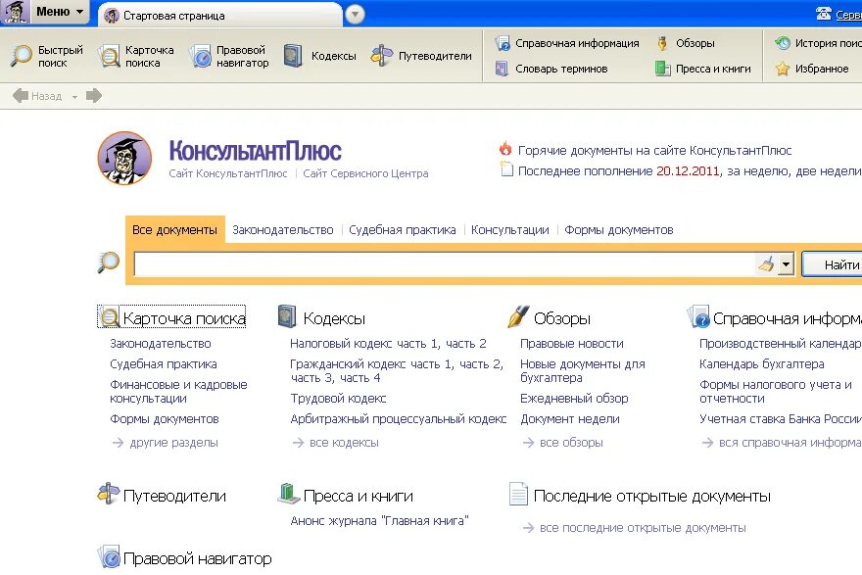Click Пресса и книги toolbar icon
Image resolution: width=862 pixels, height=575 pixels.
point(662,69)
